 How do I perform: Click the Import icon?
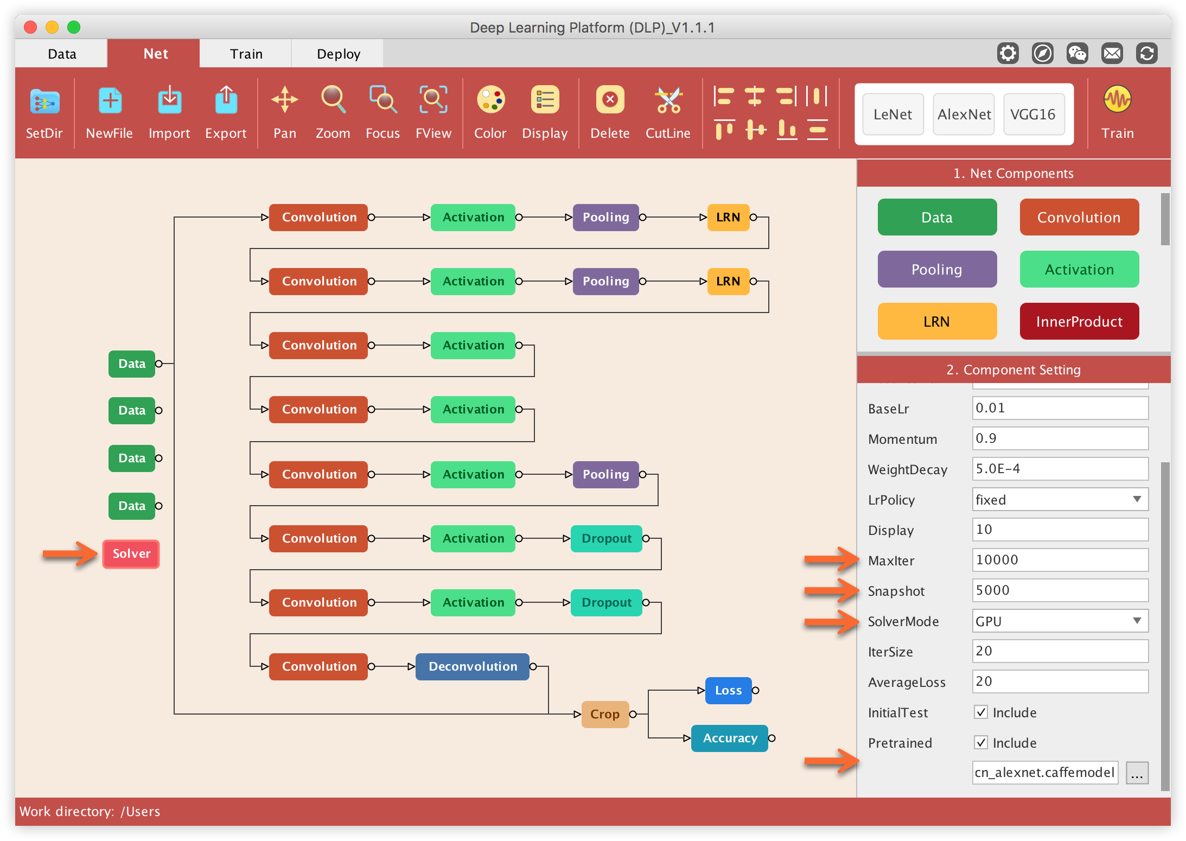coord(169,101)
